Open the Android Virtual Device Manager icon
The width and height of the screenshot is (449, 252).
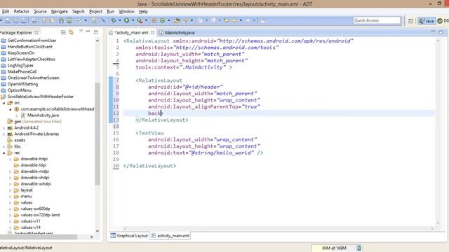pos(69,20)
